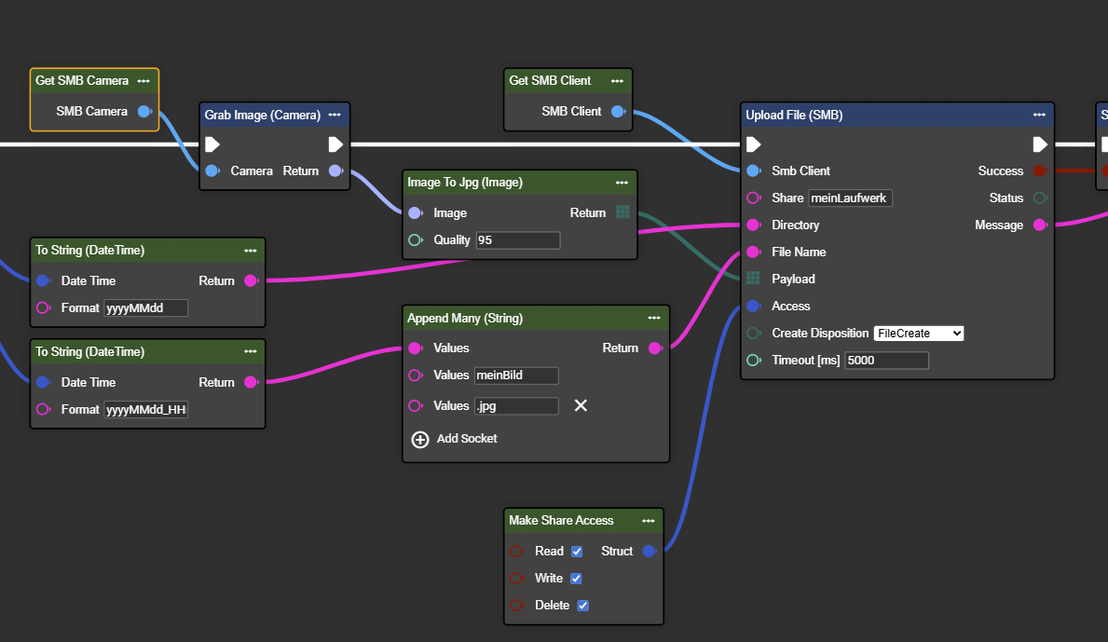Uncheck the Read checkbox
Viewport: 1108px width, 642px height.
click(x=577, y=552)
